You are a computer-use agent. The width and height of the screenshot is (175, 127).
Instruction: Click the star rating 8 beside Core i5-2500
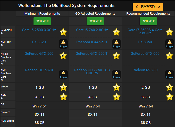[63, 32]
